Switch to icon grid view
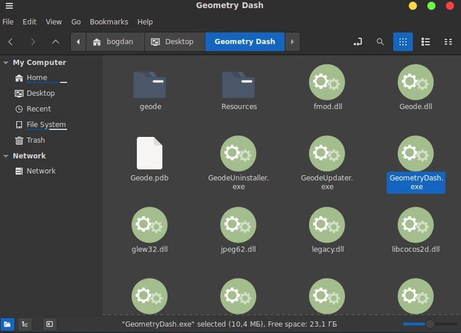This screenshot has height=333, width=461. click(403, 42)
